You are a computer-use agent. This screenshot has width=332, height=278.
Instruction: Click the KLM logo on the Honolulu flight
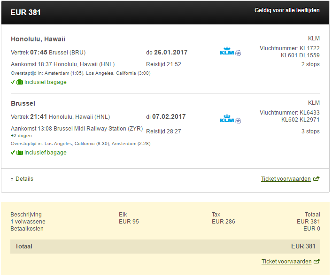pyautogui.click(x=231, y=52)
